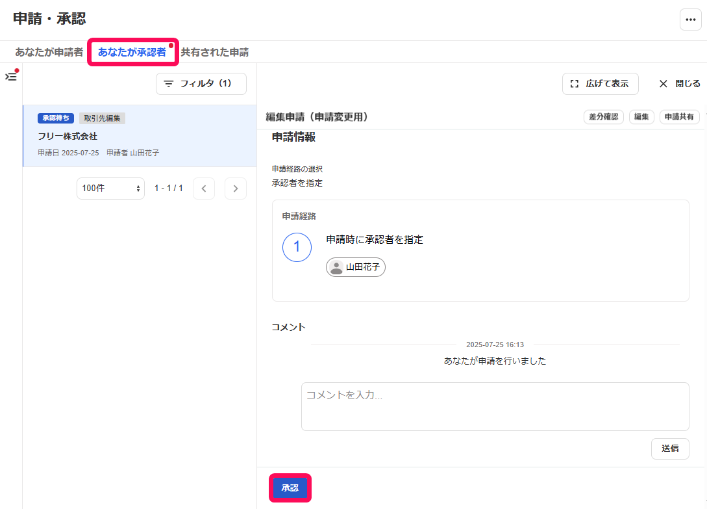Select the あなたが承認者 tab

[132, 53]
